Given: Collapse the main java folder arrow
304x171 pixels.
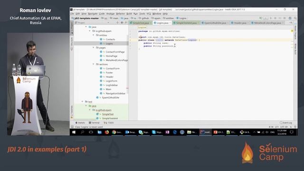Looking at the screenshot, I should tap(86, 27).
